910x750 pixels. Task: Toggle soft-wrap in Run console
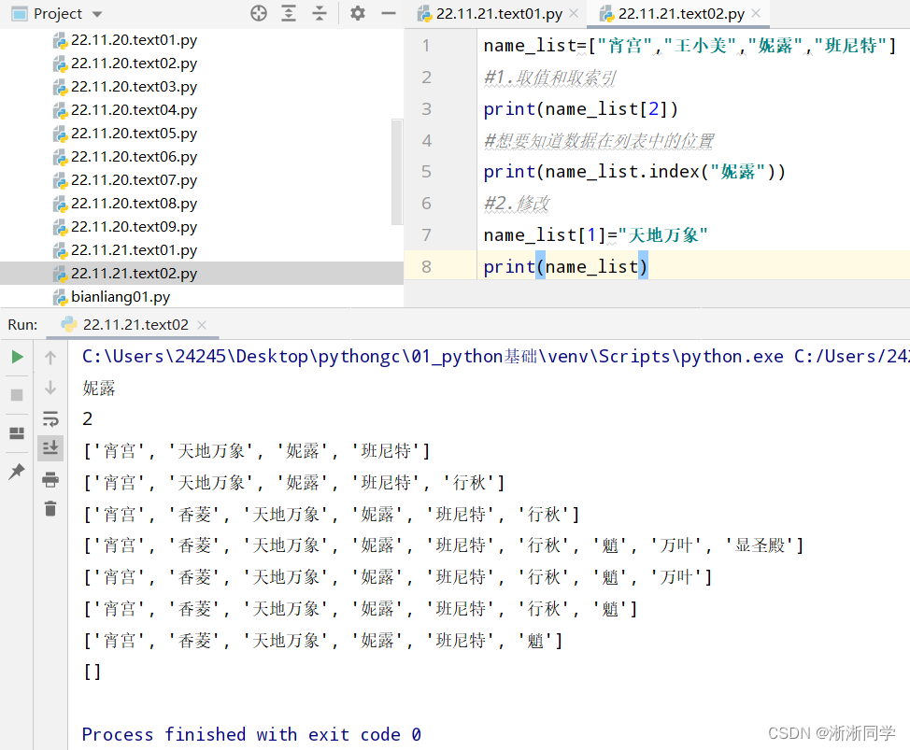[50, 418]
